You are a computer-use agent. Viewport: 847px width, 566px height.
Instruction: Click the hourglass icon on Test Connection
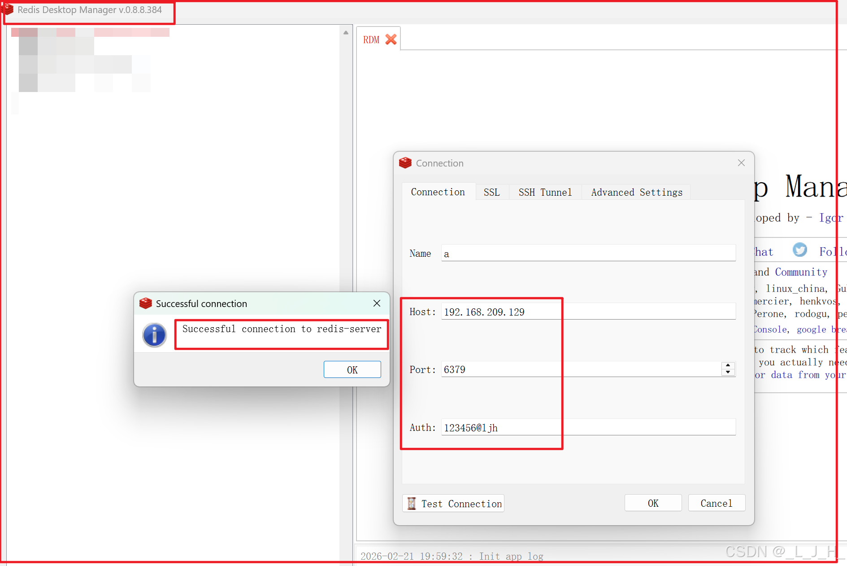coord(412,504)
